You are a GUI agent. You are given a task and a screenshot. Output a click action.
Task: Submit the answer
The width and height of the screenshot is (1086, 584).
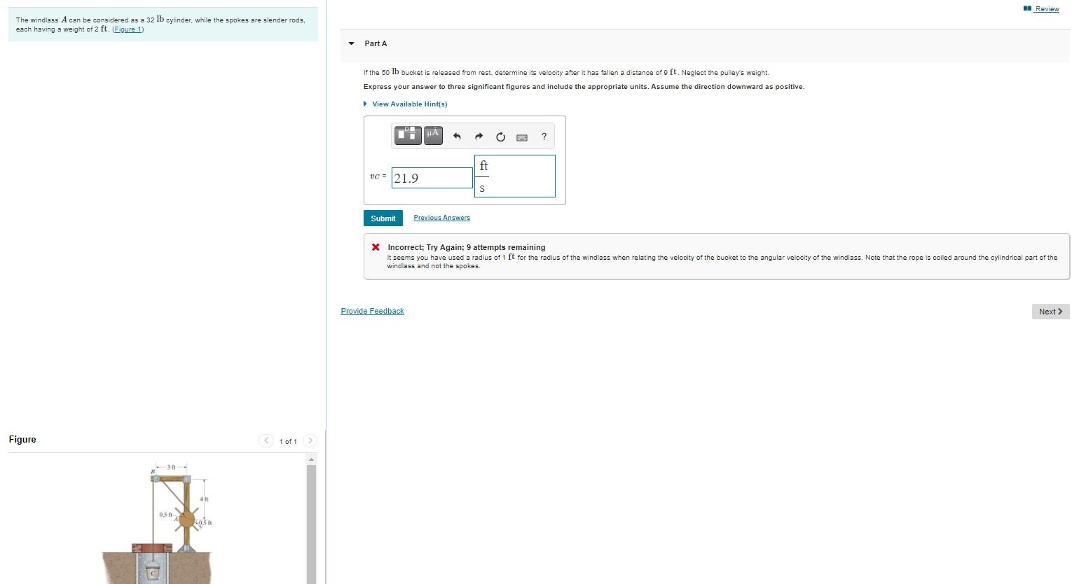click(383, 218)
